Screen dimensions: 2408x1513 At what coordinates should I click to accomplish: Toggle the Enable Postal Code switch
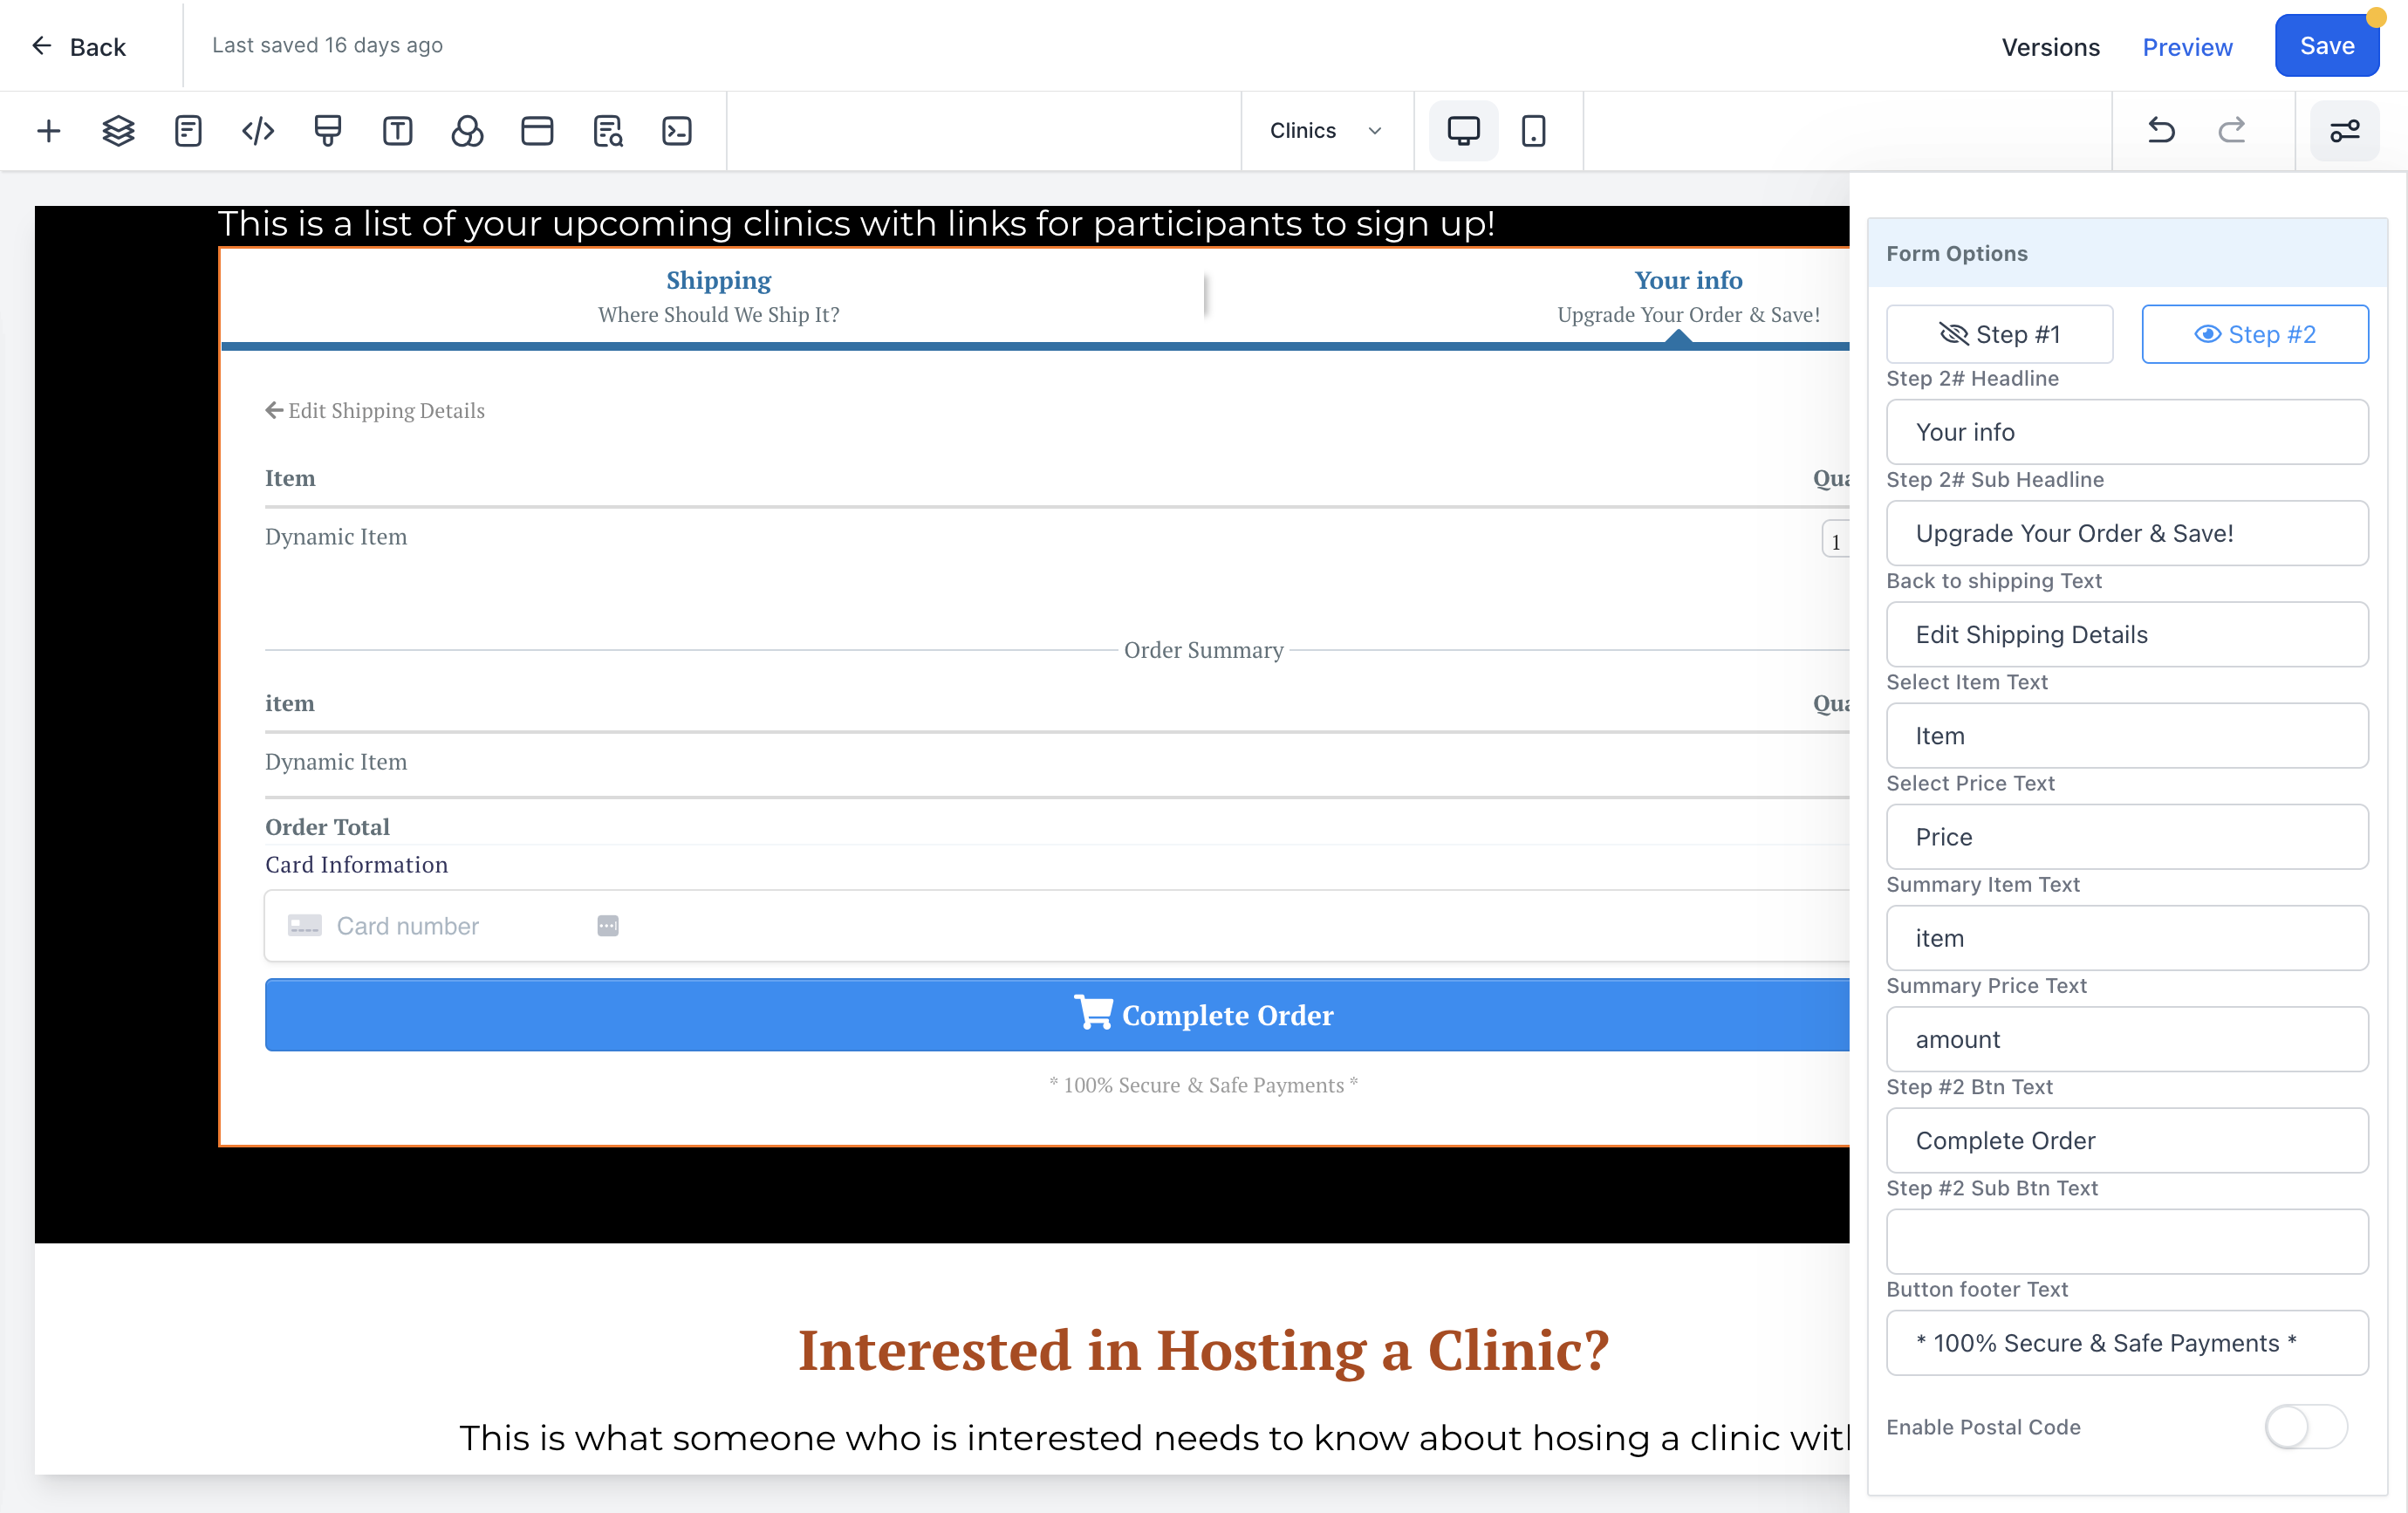2305,1427
